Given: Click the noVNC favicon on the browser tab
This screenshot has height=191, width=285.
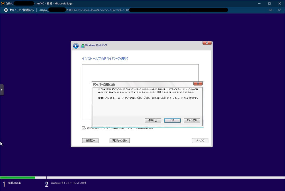Looking at the screenshot, I should [x=3, y=3].
